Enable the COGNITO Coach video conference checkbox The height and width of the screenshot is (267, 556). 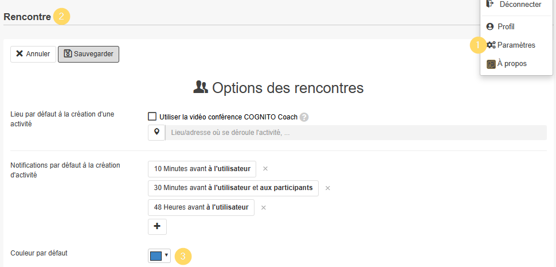click(x=152, y=117)
